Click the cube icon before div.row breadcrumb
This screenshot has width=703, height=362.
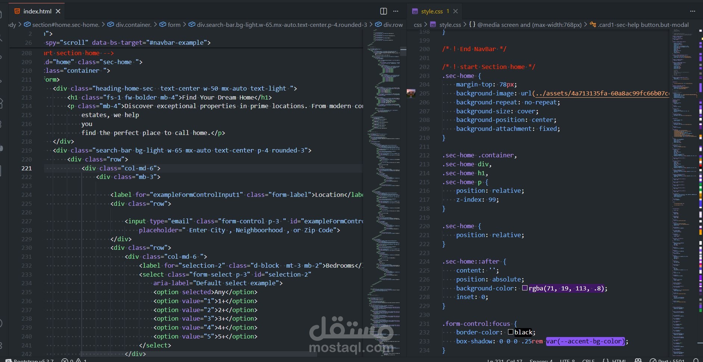click(x=378, y=25)
